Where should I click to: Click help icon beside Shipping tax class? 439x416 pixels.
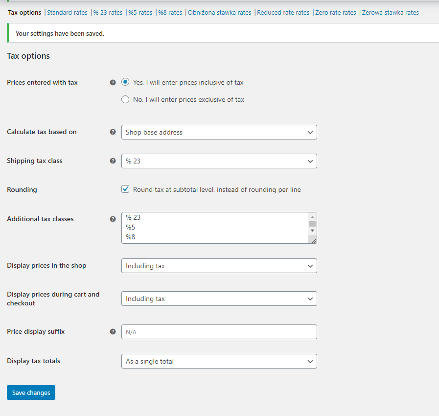pyautogui.click(x=113, y=161)
